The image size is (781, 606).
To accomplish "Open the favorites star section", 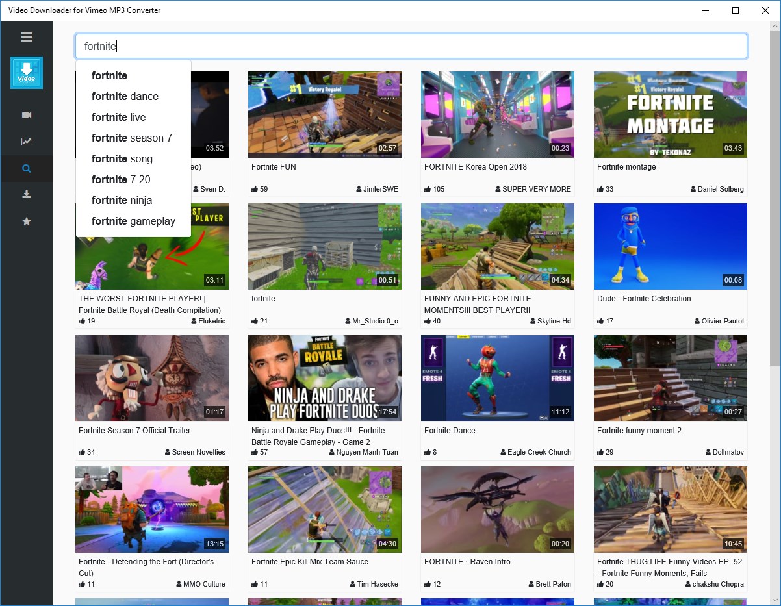I will coord(27,221).
